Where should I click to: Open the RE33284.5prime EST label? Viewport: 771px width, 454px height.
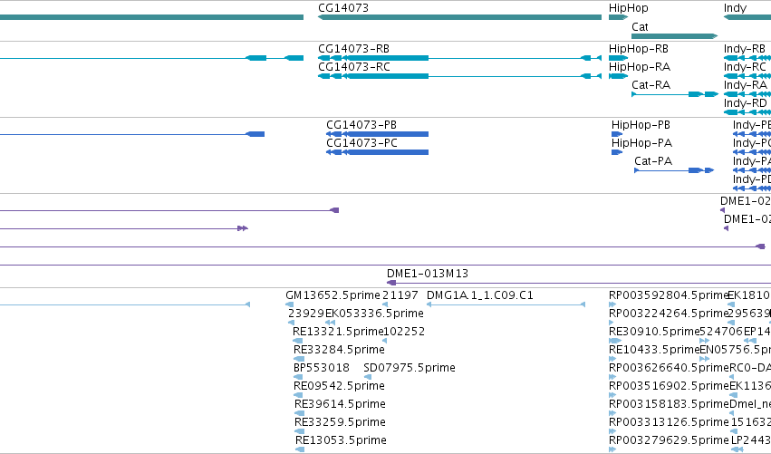pyautogui.click(x=339, y=350)
